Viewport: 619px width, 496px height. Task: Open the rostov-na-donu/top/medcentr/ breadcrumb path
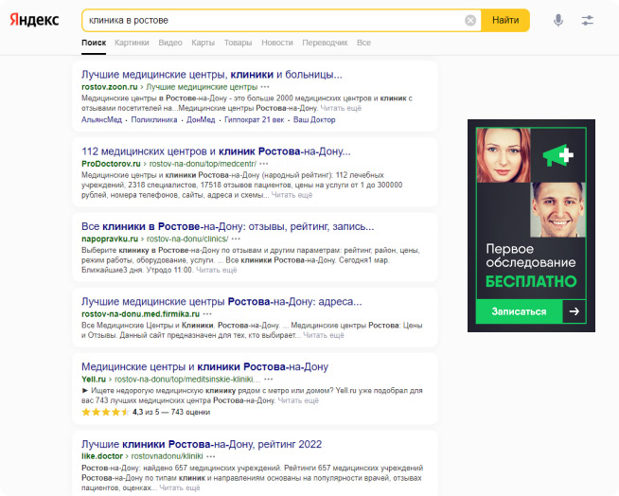point(203,164)
